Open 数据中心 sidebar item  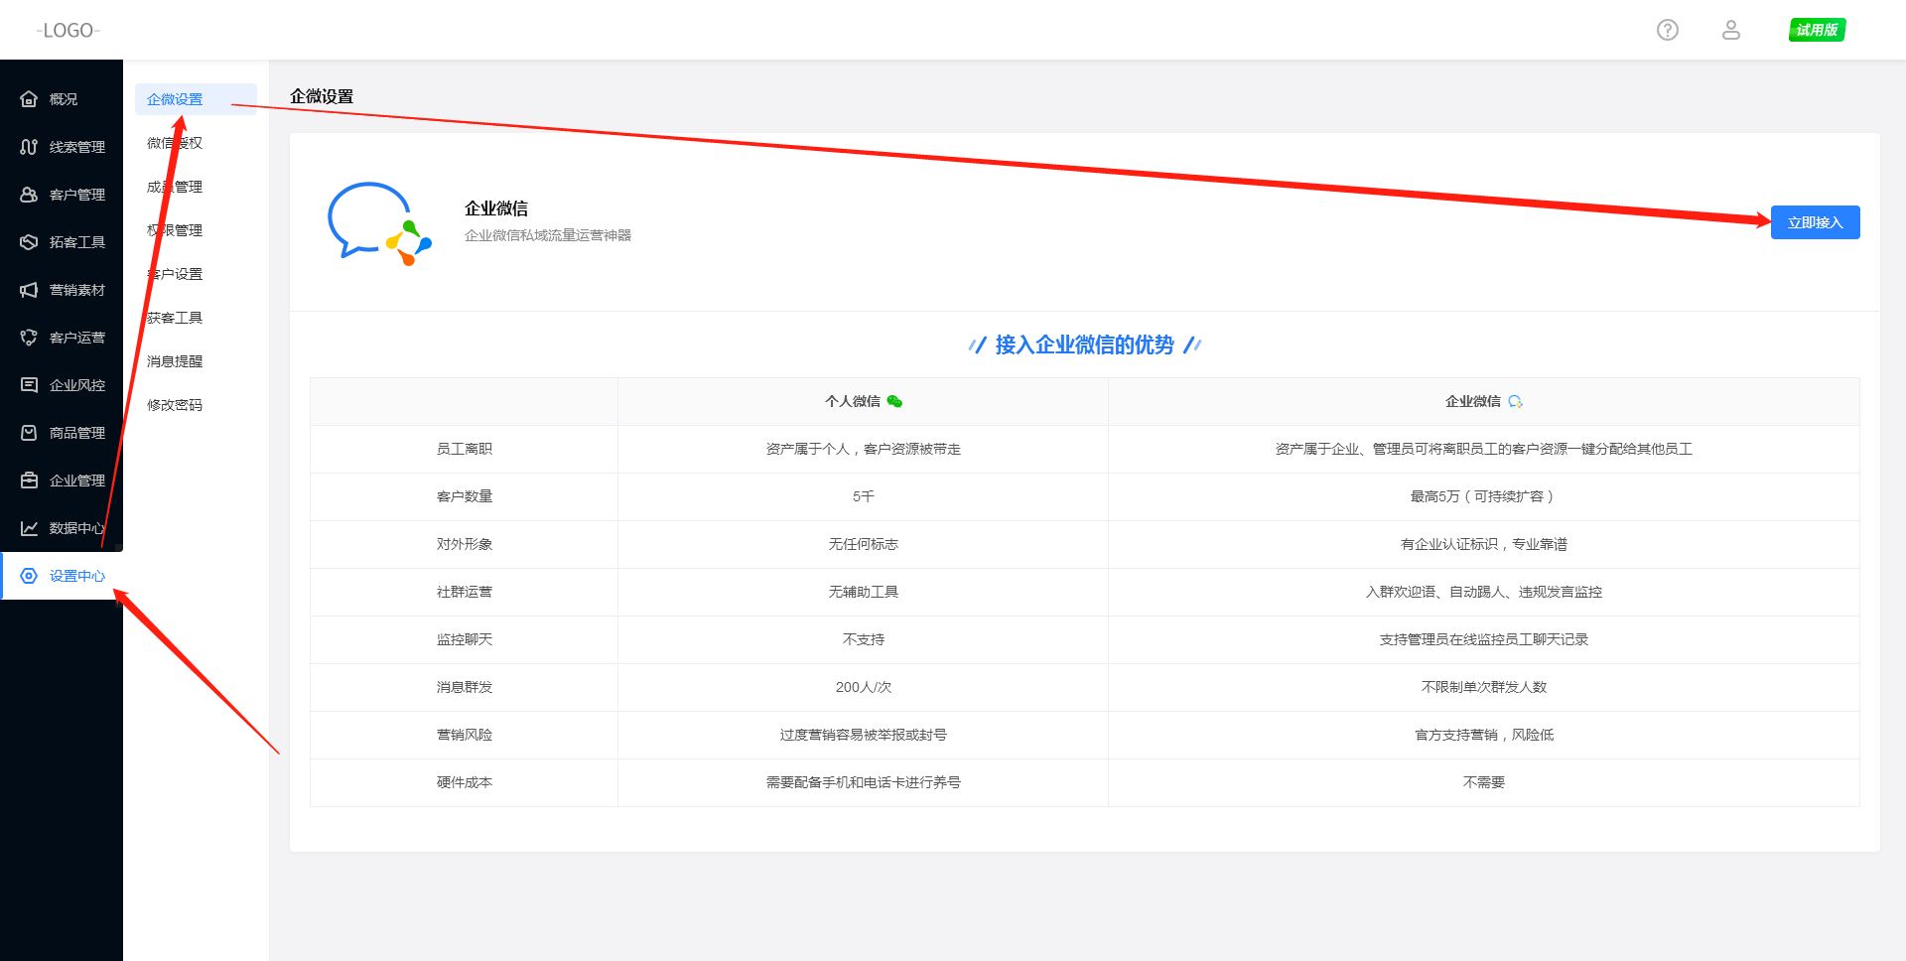point(62,528)
